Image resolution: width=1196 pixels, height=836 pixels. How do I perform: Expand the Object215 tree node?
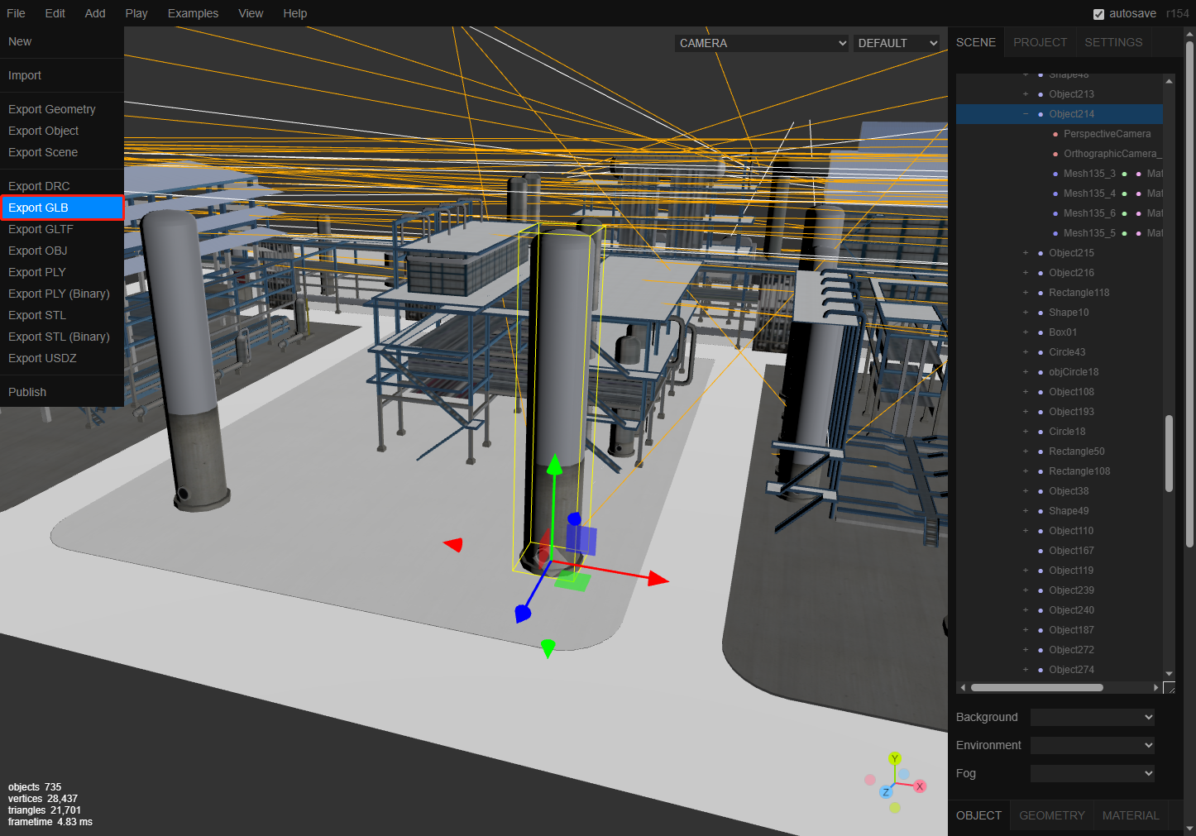1026,253
